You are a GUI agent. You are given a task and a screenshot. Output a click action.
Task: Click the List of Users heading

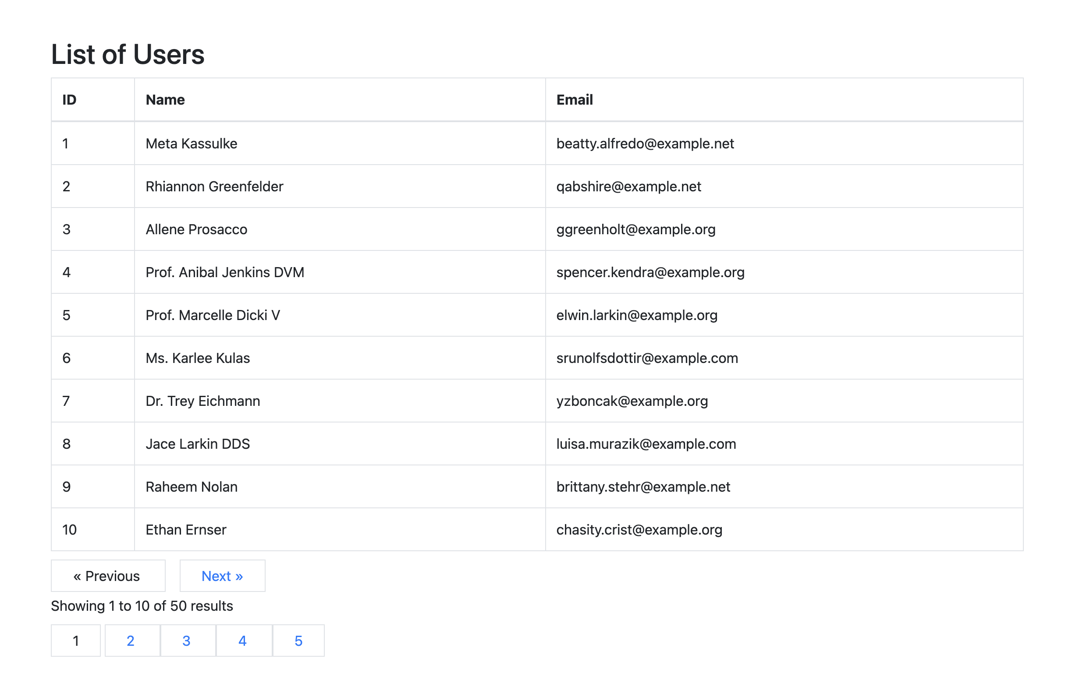pyautogui.click(x=128, y=54)
